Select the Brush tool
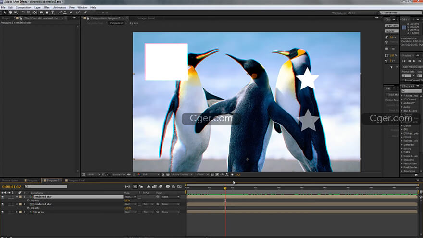Screen dimensions: 423x238 tap(60, 13)
